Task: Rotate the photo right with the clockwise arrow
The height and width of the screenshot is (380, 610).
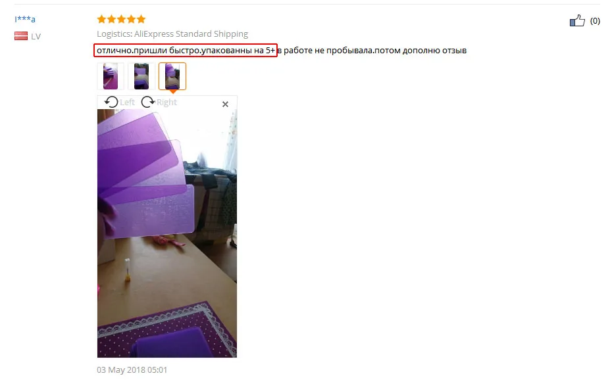Action: pyautogui.click(x=148, y=102)
